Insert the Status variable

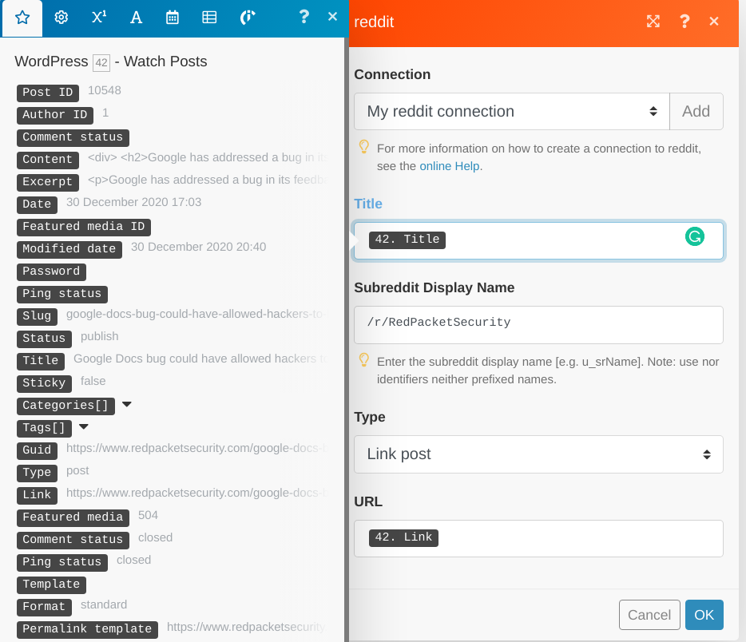point(44,339)
